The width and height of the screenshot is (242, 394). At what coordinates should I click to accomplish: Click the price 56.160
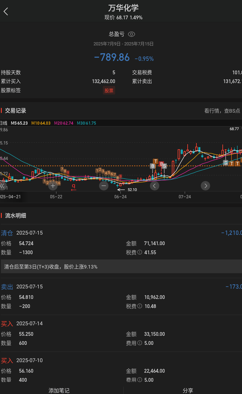(26, 371)
